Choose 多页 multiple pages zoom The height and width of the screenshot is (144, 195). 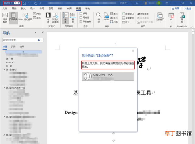[114, 18]
